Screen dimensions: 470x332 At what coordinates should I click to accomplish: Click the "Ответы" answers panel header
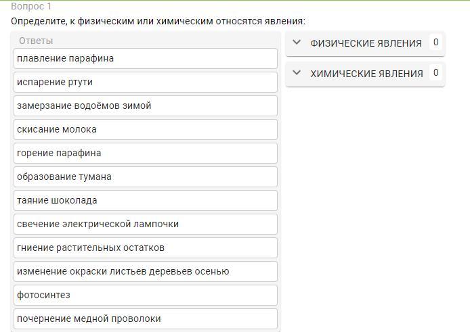pos(36,41)
